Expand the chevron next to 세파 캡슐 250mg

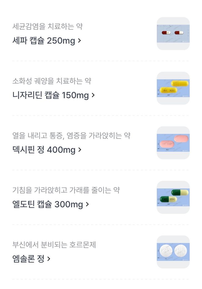(x=80, y=41)
